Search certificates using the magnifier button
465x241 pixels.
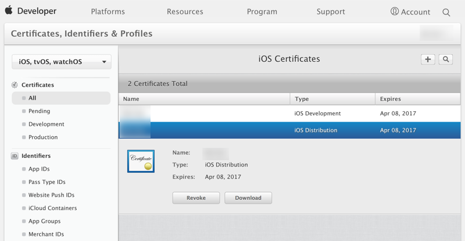(x=446, y=59)
